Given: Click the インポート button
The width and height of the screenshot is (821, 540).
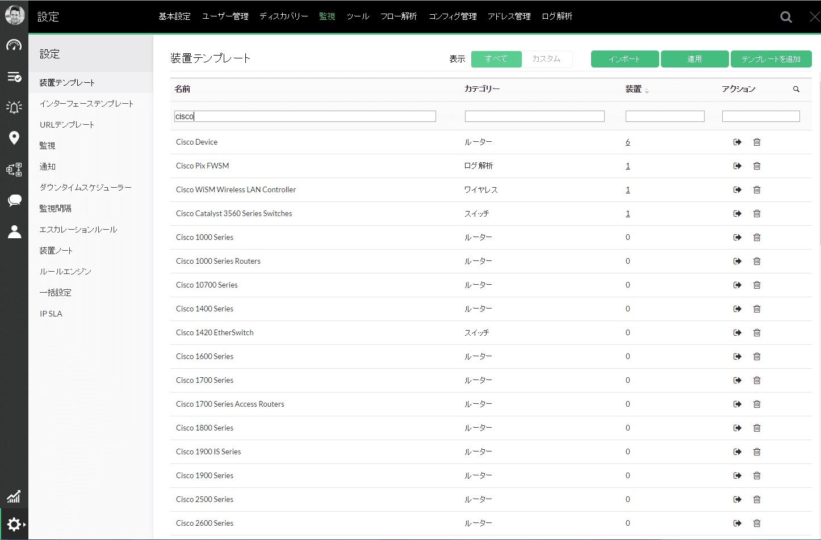Looking at the screenshot, I should [x=625, y=59].
